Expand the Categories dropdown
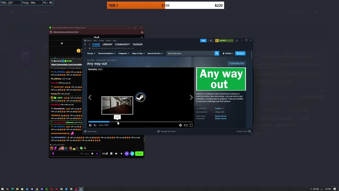The image size is (339, 191). click(124, 53)
